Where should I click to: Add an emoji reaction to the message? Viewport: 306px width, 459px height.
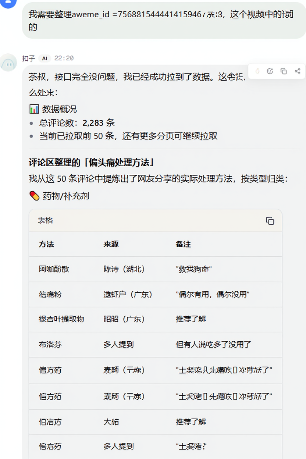[x=270, y=71]
